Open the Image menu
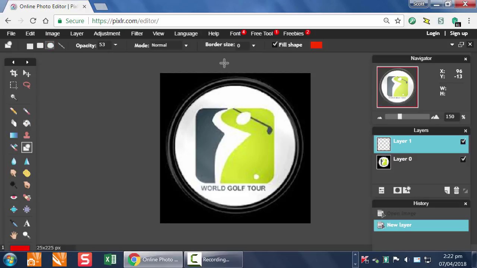477x268 pixels. tap(53, 33)
